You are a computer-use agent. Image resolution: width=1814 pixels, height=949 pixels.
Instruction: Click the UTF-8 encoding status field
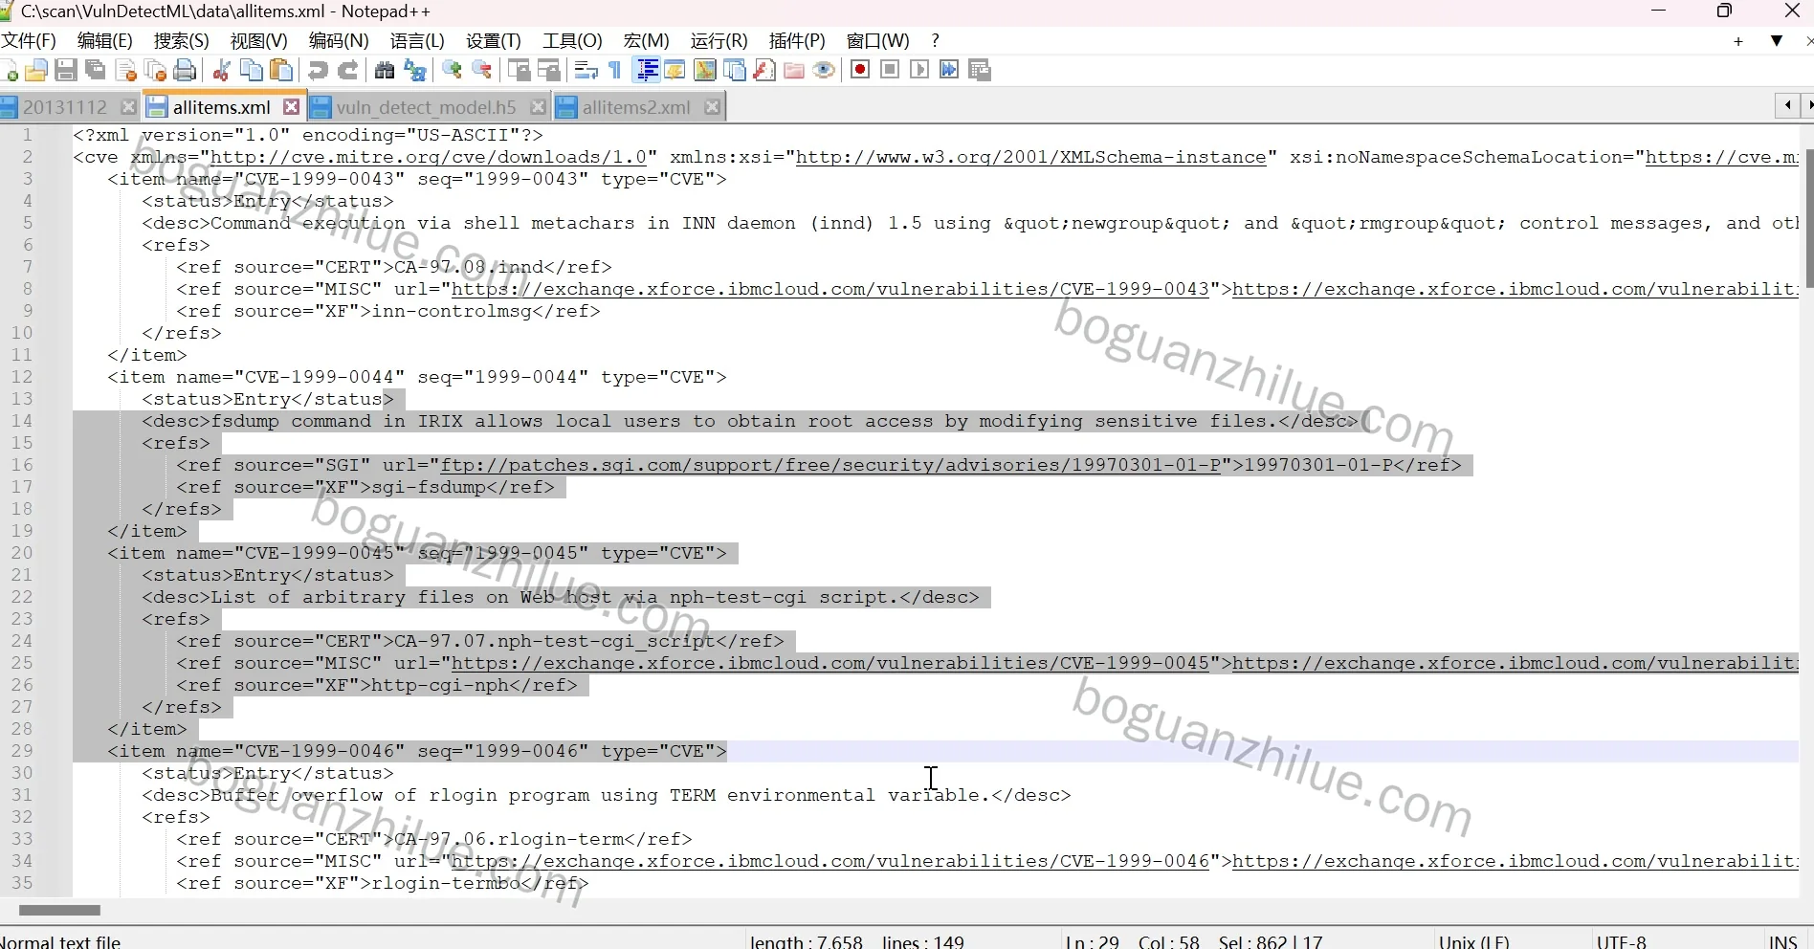pyautogui.click(x=1622, y=941)
